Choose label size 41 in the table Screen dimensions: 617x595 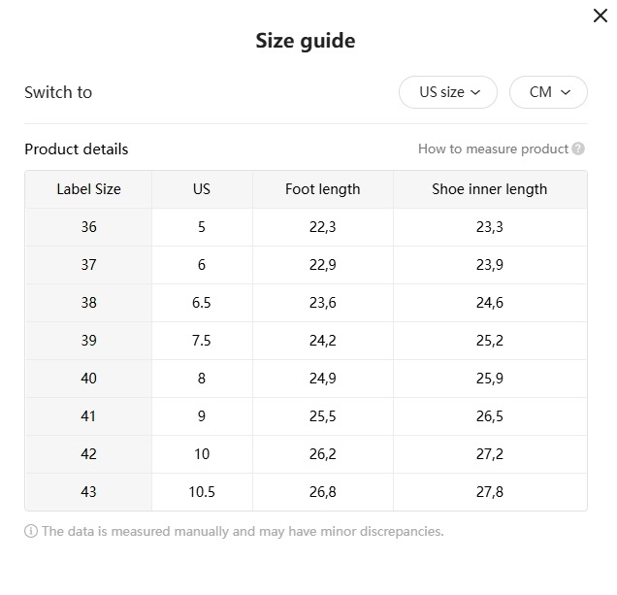click(x=88, y=416)
